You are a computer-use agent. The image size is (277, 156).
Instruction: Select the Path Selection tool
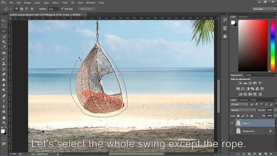(4, 107)
